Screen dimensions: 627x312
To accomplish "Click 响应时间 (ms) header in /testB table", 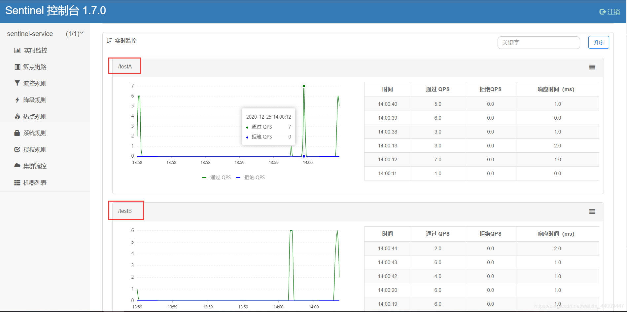I will (x=558, y=234).
